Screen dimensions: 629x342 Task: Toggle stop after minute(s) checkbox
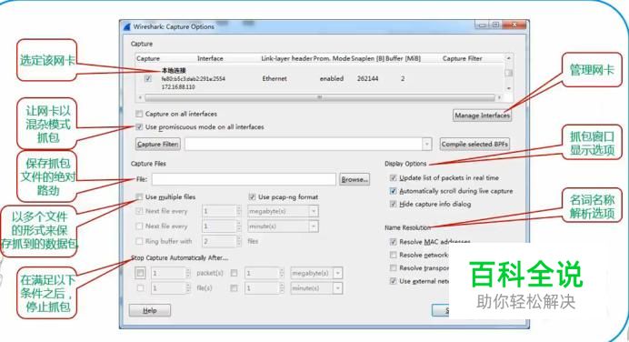tap(234, 288)
